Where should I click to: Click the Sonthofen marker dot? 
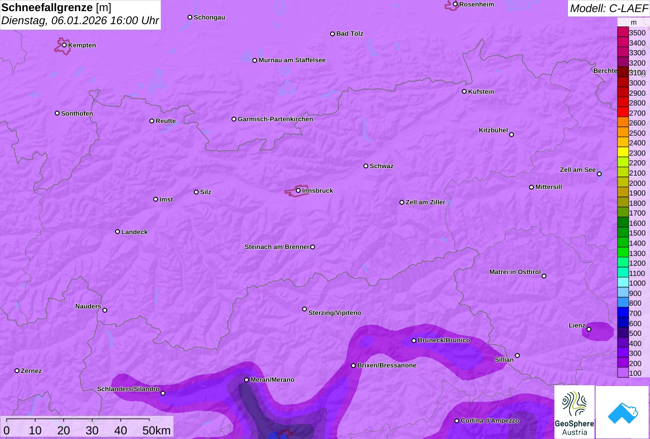click(57, 113)
